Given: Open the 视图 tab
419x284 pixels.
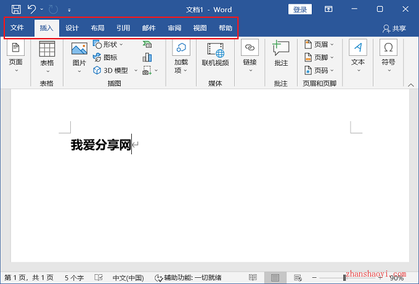Looking at the screenshot, I should tap(200, 28).
